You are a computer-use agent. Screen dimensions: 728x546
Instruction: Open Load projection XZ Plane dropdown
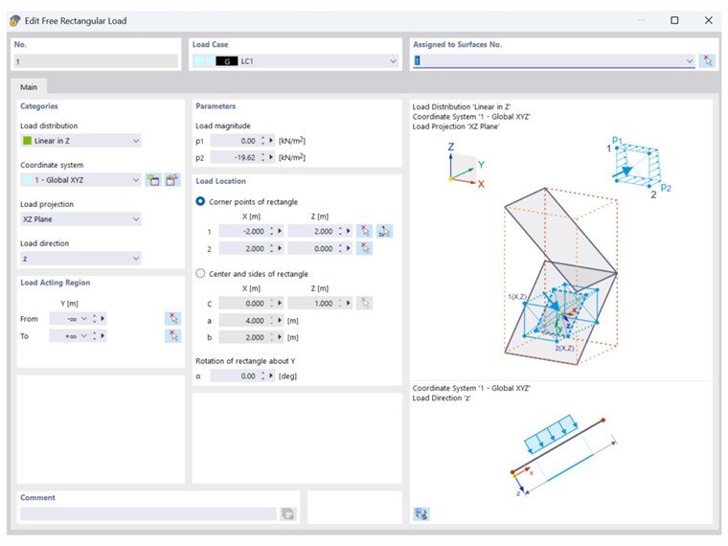coord(136,219)
